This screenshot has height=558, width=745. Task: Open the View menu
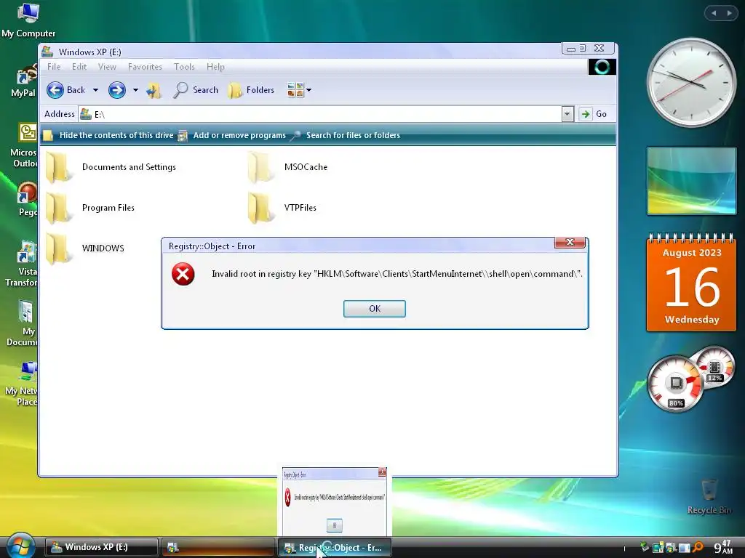107,66
